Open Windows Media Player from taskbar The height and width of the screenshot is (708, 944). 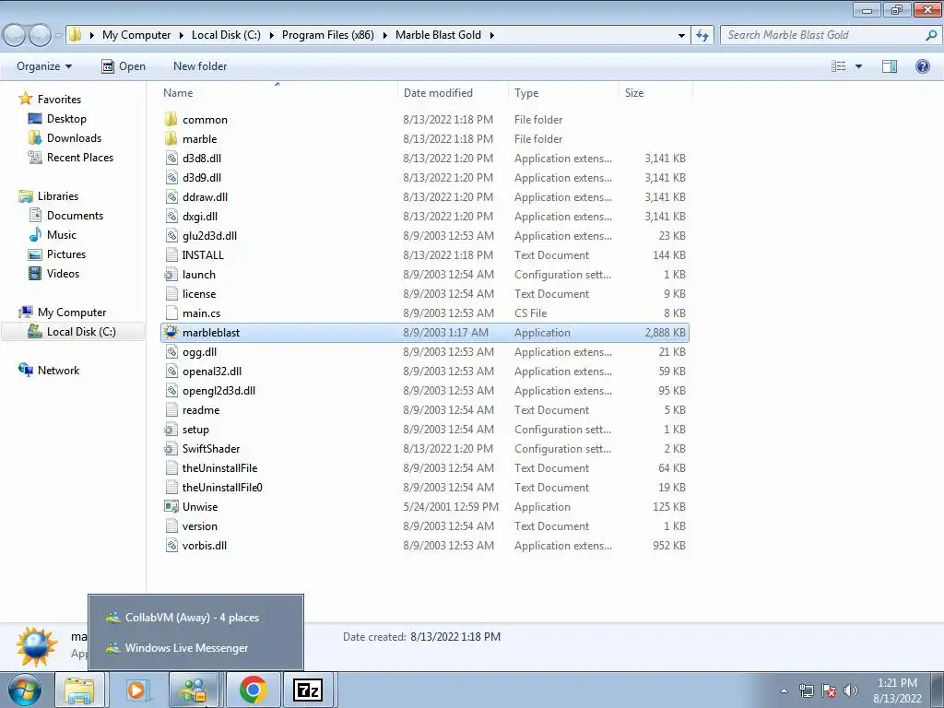(x=137, y=690)
